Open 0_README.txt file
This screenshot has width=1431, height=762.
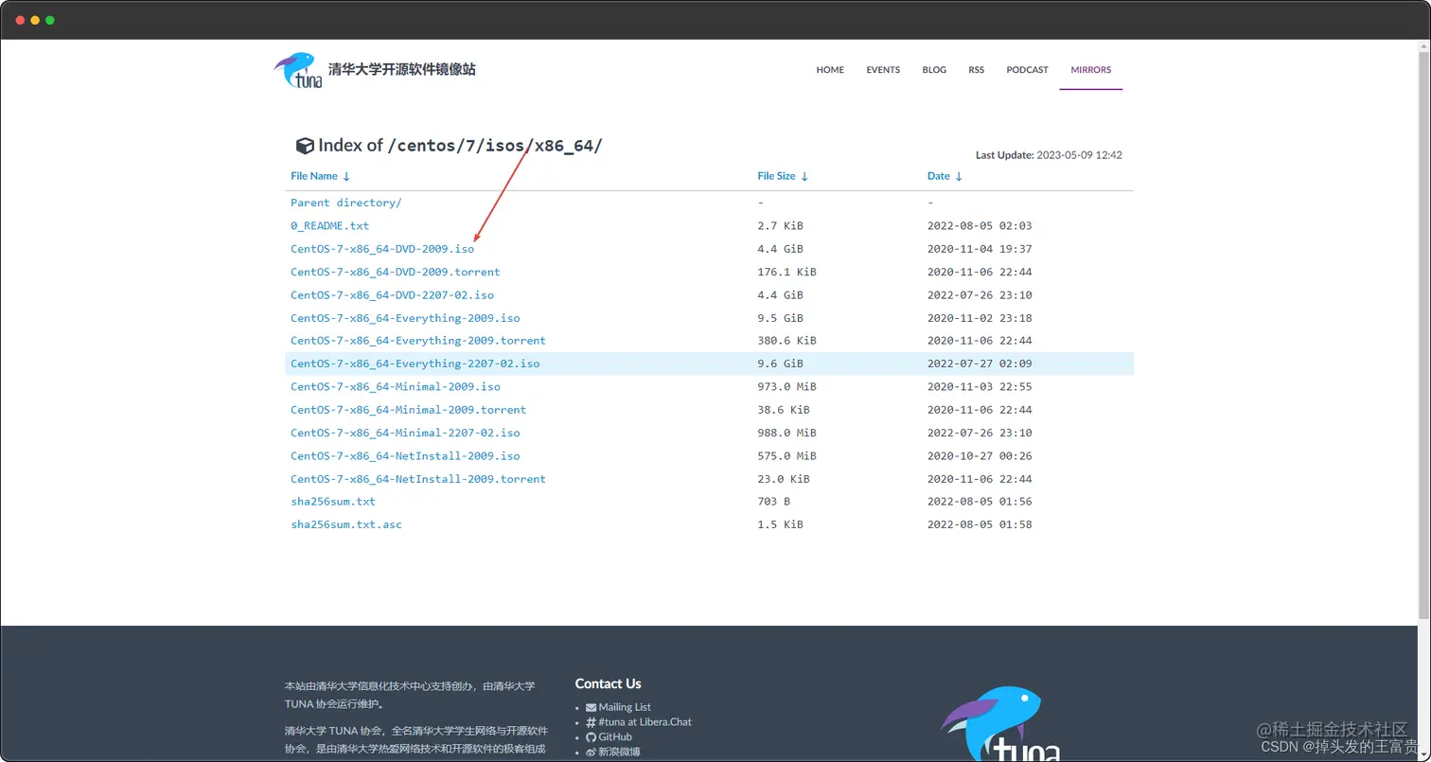coord(329,226)
